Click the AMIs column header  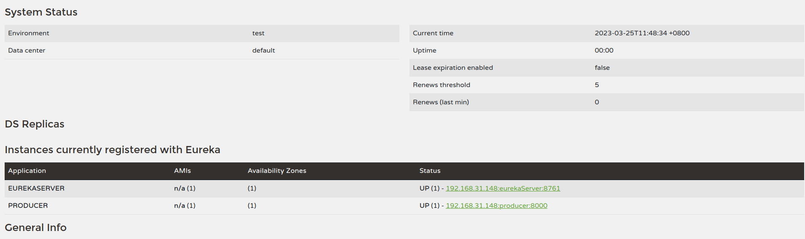182,171
